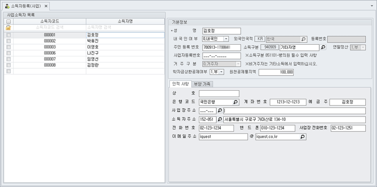This screenshot has width=377, height=187.
Task: Open the tab list arrow at the top right
Action: (372, 6)
